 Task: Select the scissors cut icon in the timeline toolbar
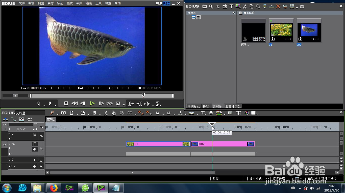click(x=106, y=113)
